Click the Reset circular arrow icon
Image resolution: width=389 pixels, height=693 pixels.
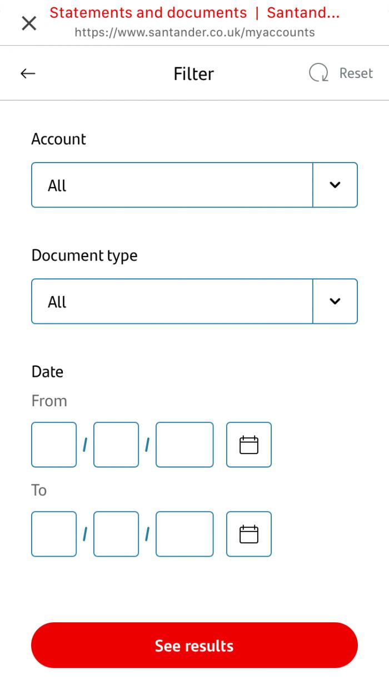click(x=317, y=73)
